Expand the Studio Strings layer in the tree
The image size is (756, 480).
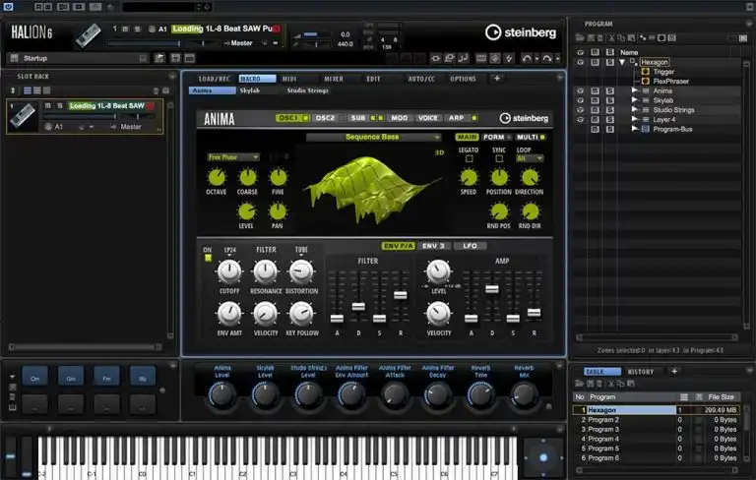click(x=635, y=109)
